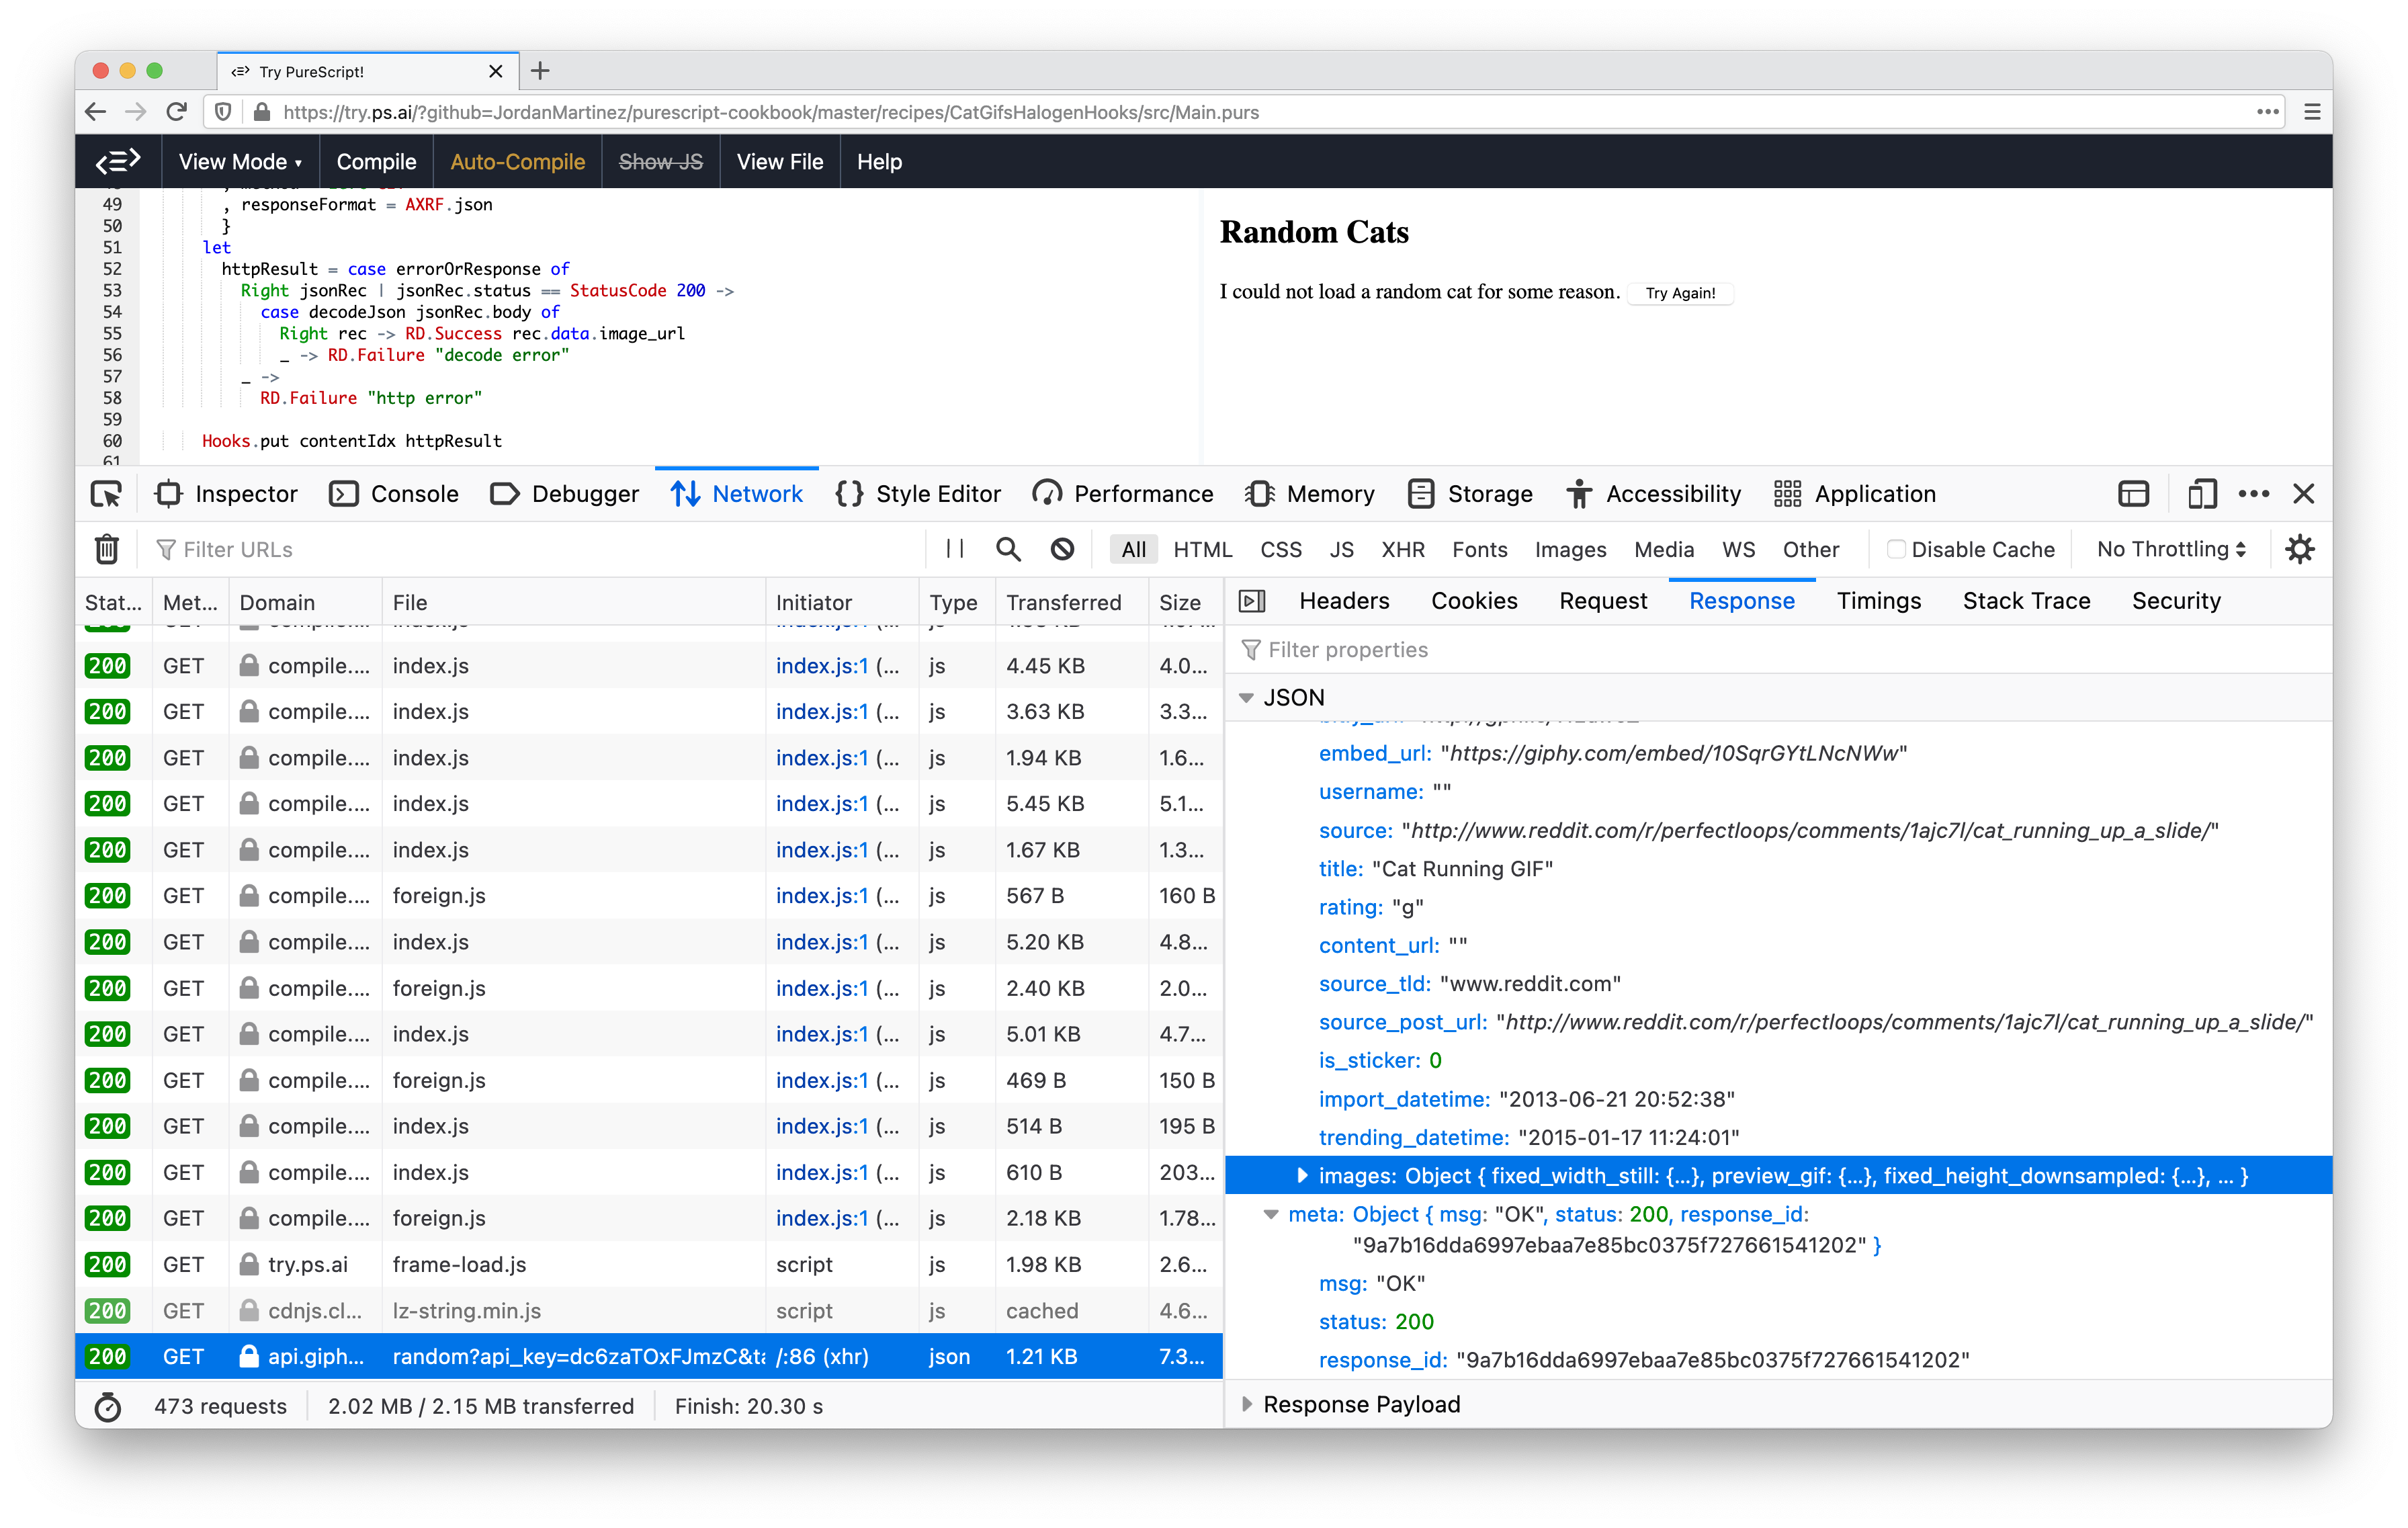Click the tracking protection shield in address bar
Viewport: 2408px width, 1528px height.
(x=222, y=112)
